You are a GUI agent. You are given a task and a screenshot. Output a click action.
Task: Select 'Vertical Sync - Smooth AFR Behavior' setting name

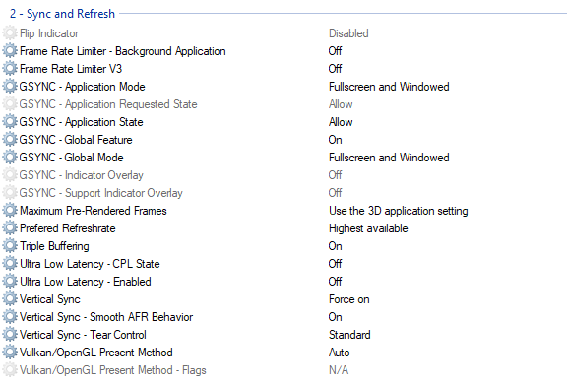(106, 317)
